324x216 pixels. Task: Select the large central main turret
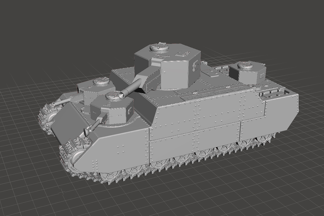click(168, 67)
